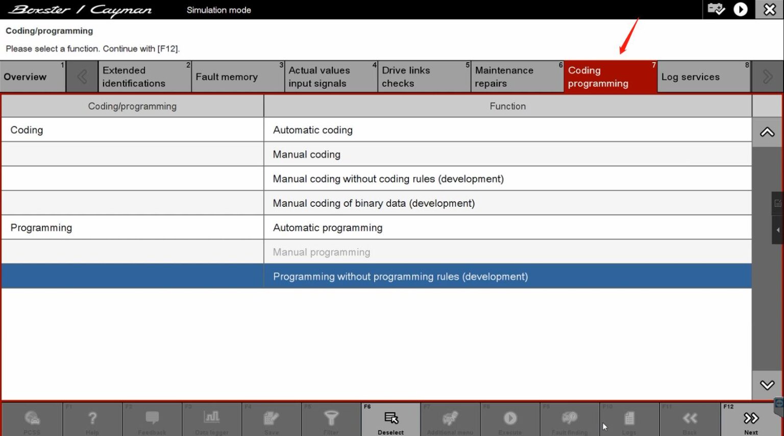The width and height of the screenshot is (784, 436).
Task: Open the Help question mark icon
Action: pyautogui.click(x=92, y=420)
